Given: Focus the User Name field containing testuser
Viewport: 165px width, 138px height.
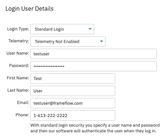Looking at the screenshot, I should [x=94, y=54].
